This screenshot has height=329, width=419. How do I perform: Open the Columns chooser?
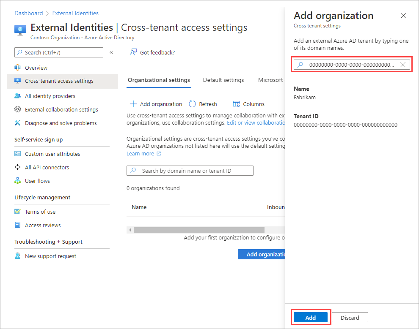pyautogui.click(x=249, y=104)
